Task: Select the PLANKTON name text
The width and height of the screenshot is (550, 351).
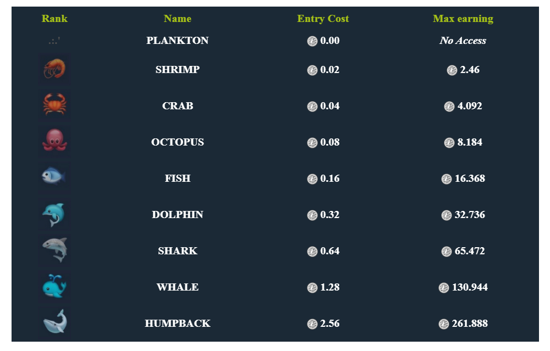Action: pos(178,41)
